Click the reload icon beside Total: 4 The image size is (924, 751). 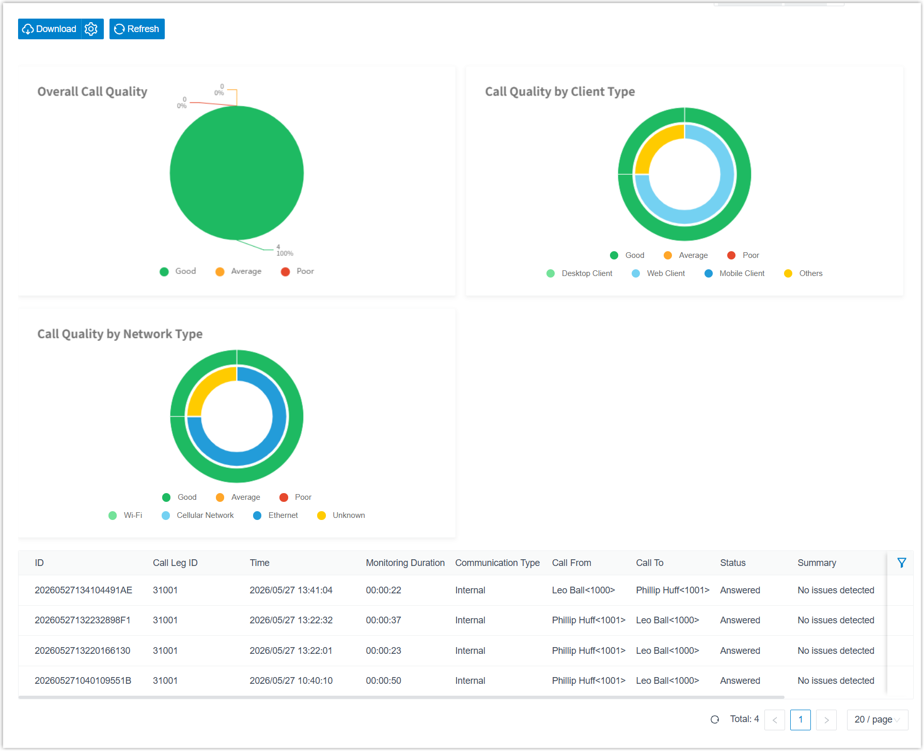715,719
